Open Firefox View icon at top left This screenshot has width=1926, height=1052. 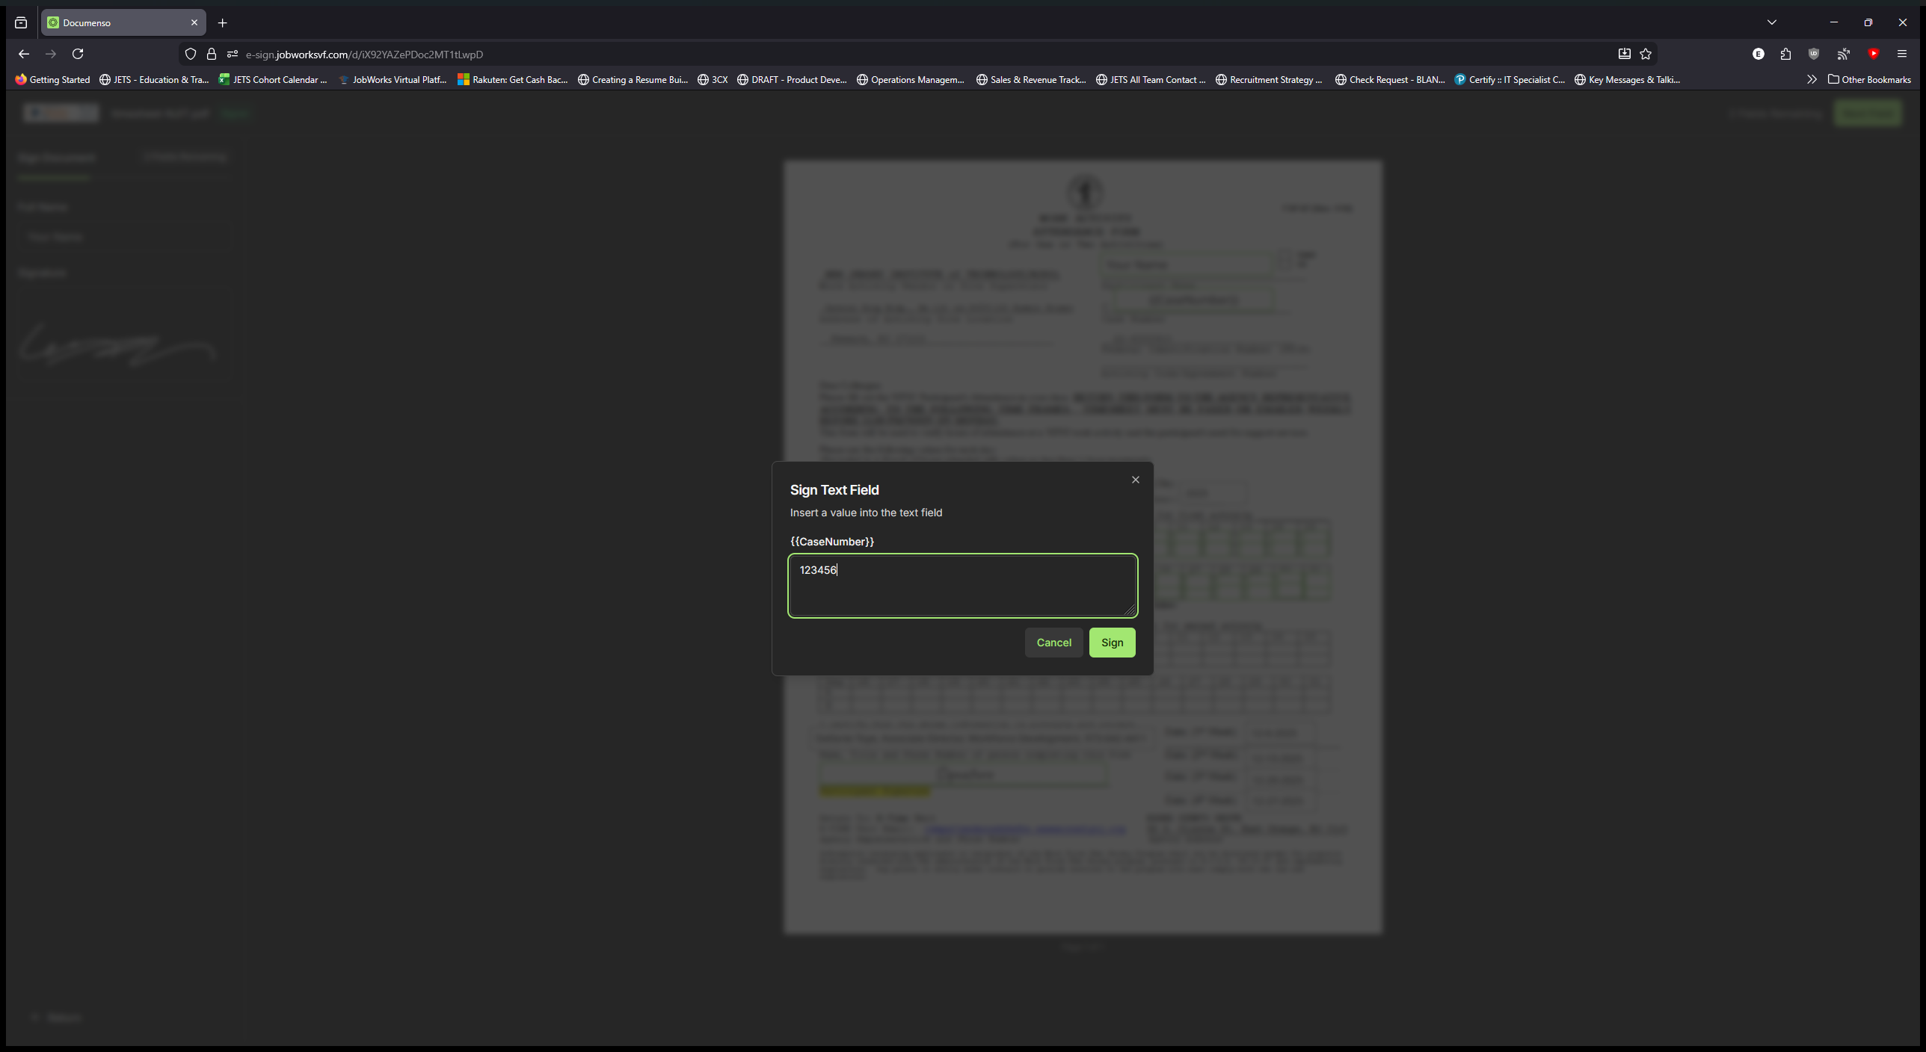pyautogui.click(x=20, y=23)
